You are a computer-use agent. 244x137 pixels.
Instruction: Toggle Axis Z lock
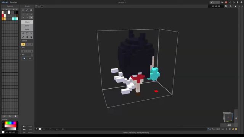pyautogui.click(x=31, y=51)
